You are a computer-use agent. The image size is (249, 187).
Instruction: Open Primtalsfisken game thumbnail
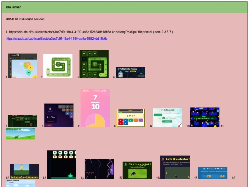tap(213, 173)
